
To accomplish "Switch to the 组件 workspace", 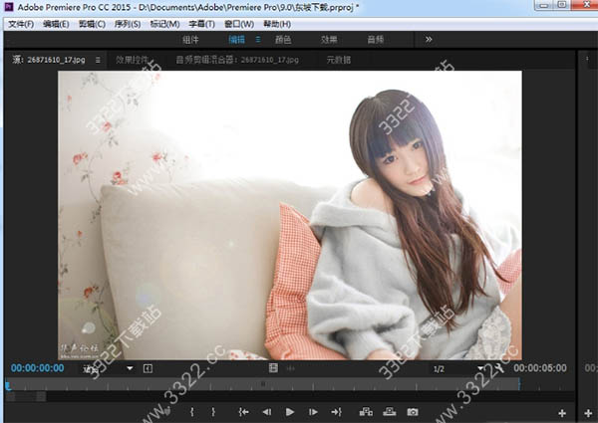I will click(x=190, y=40).
